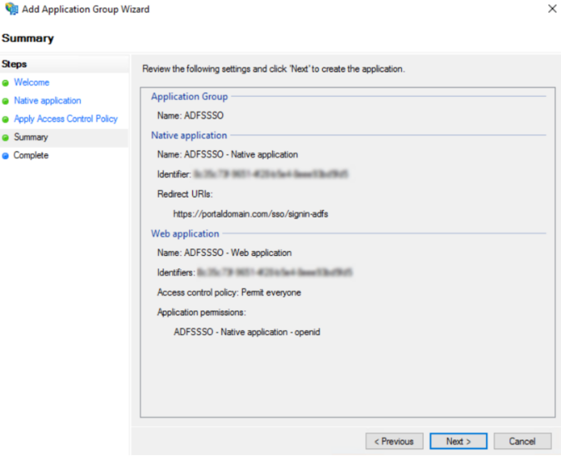Click the green bullet beside Welcome step
The width and height of the screenshot is (561, 456).
coord(6,83)
